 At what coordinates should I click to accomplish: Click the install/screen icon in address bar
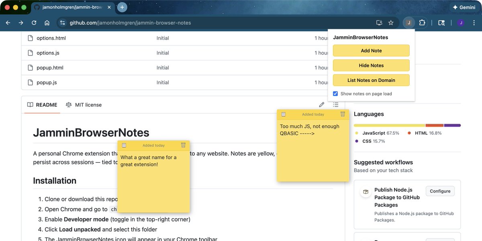pyautogui.click(x=379, y=23)
